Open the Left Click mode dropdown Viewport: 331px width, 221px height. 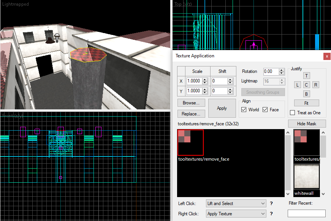(x=236, y=204)
